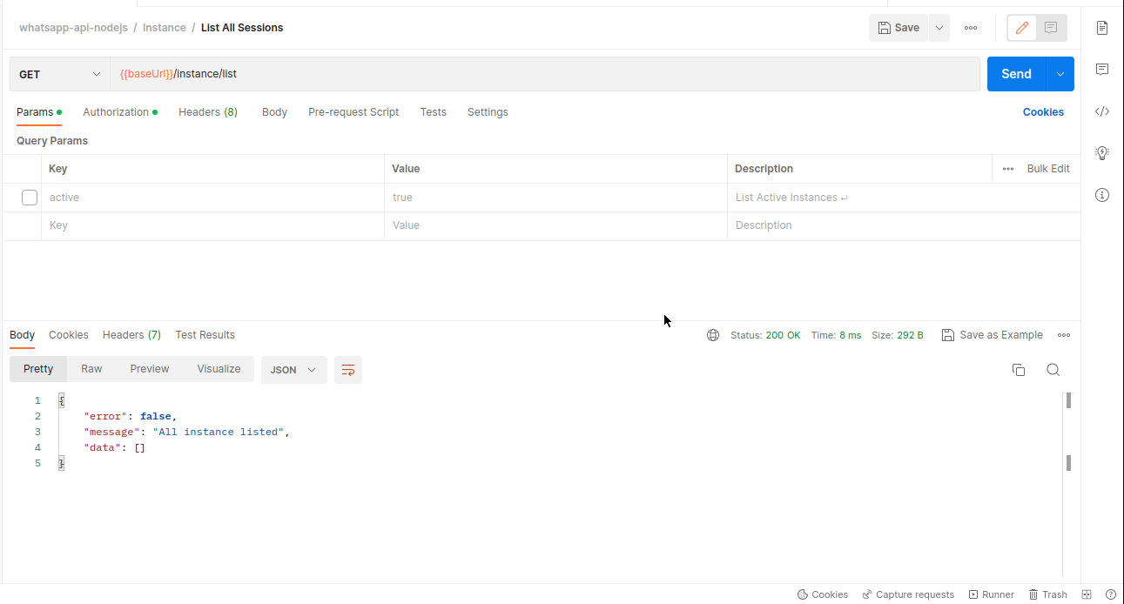1124x604 pixels.
Task: Open the Send button dropdown arrow
Action: tap(1060, 73)
